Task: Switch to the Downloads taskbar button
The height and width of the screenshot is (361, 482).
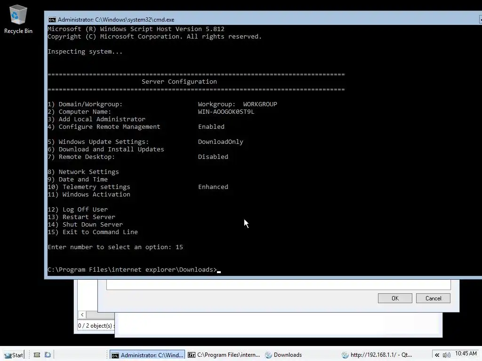Action: (x=283, y=355)
